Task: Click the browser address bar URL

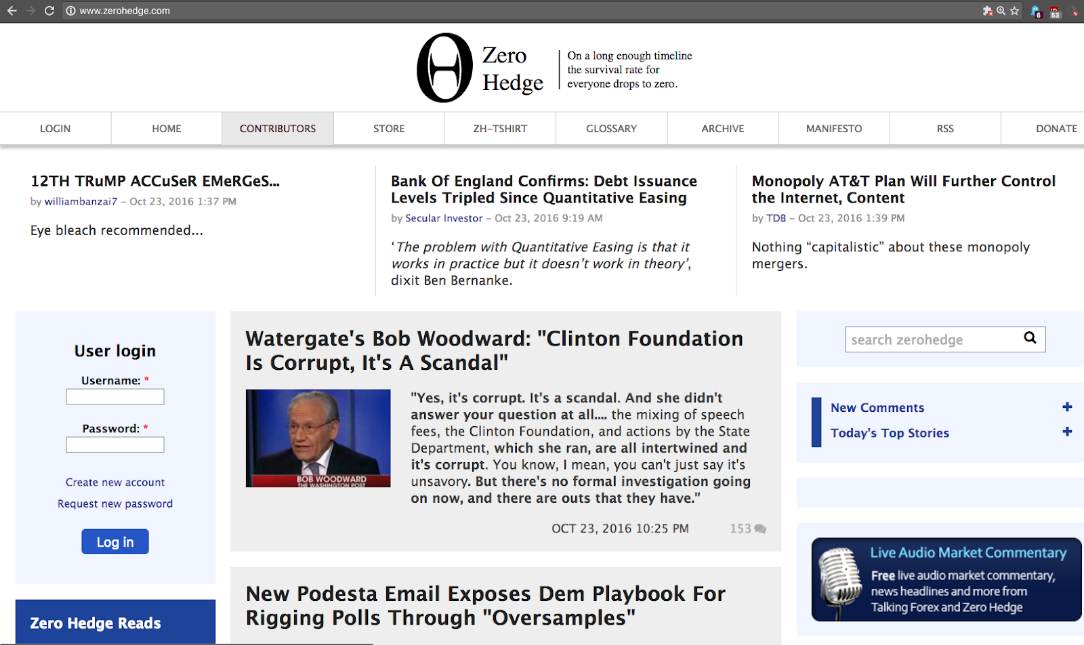Action: (x=125, y=11)
